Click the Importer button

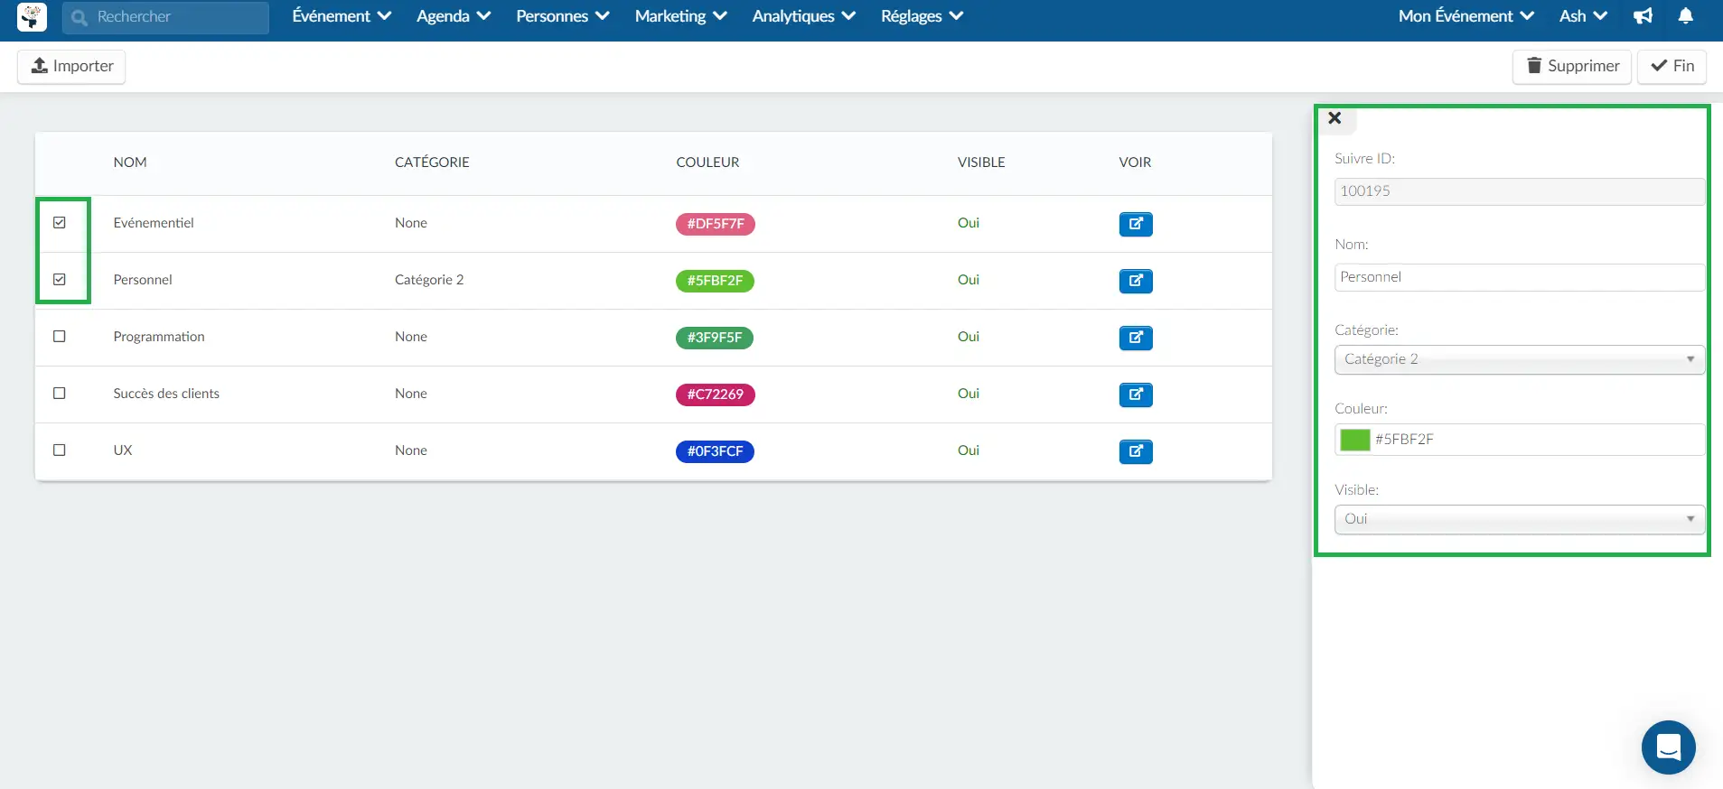(71, 66)
